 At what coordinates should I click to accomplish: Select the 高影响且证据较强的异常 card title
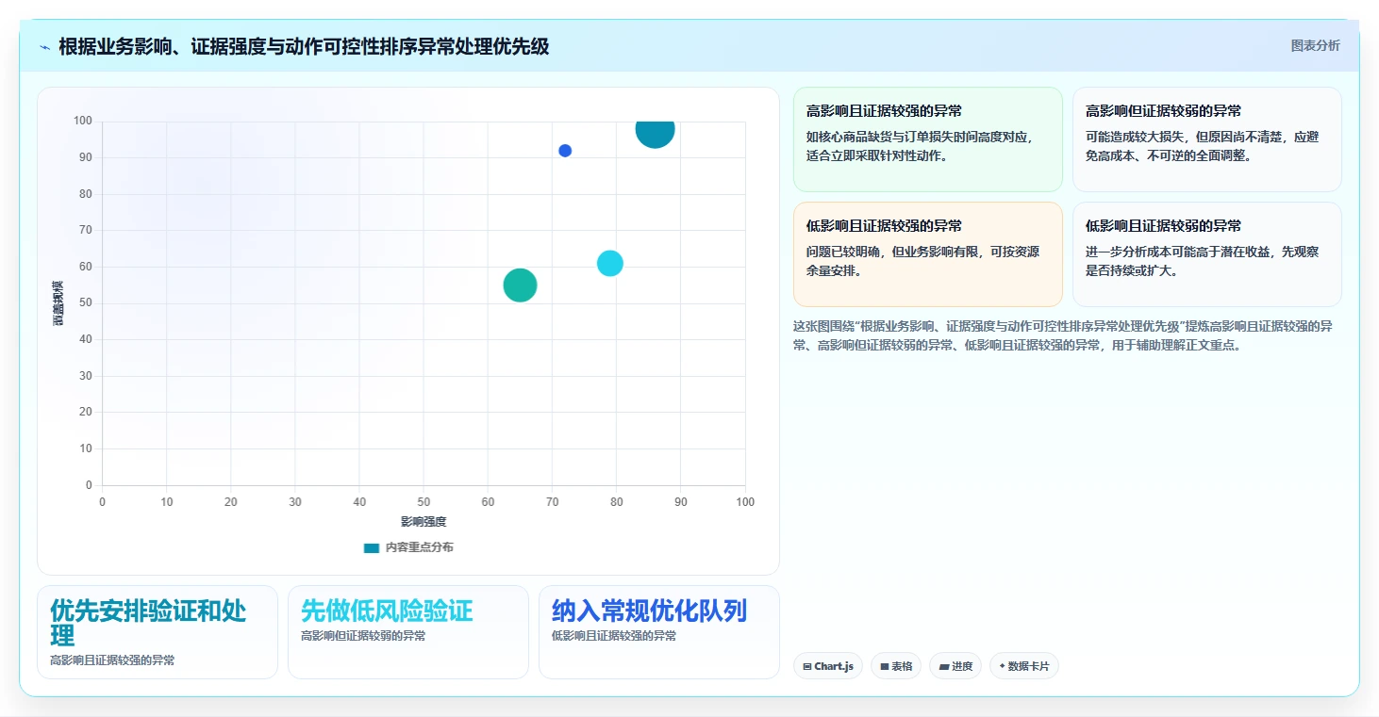[x=884, y=111]
